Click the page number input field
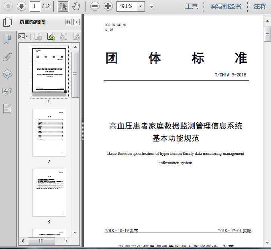 [x=35, y=6]
